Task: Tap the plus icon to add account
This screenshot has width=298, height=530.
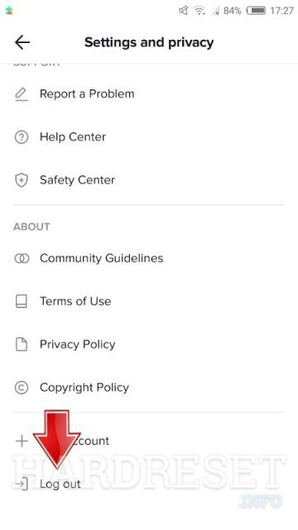Action: 22,441
